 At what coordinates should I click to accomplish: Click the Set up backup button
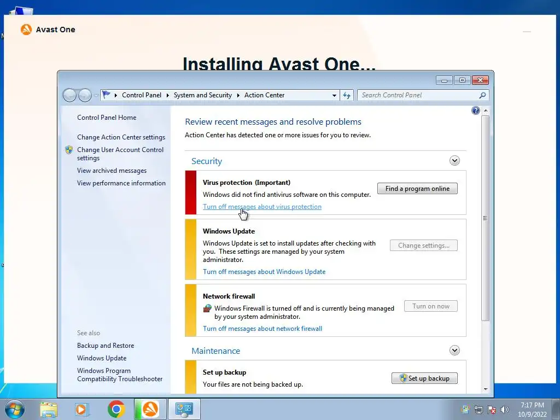424,378
